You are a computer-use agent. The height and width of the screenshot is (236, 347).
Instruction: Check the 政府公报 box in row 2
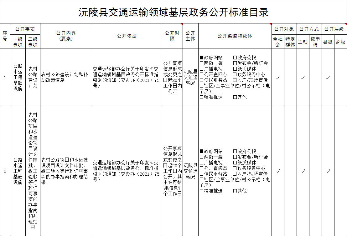[x=235, y=151]
